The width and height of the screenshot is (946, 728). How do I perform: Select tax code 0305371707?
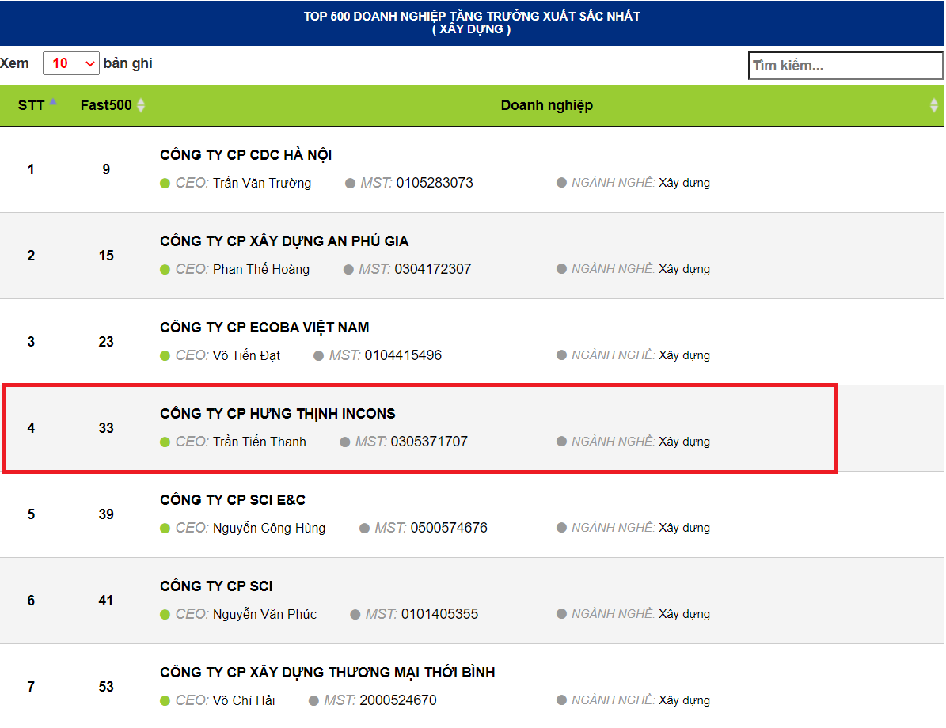(x=429, y=442)
